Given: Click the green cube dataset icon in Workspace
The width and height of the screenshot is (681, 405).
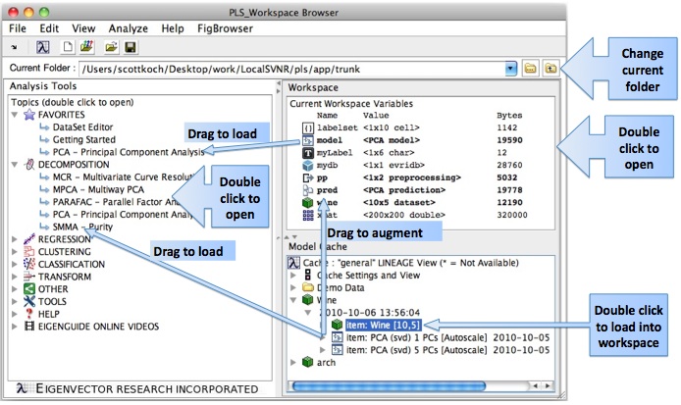Looking at the screenshot, I should coord(307,202).
